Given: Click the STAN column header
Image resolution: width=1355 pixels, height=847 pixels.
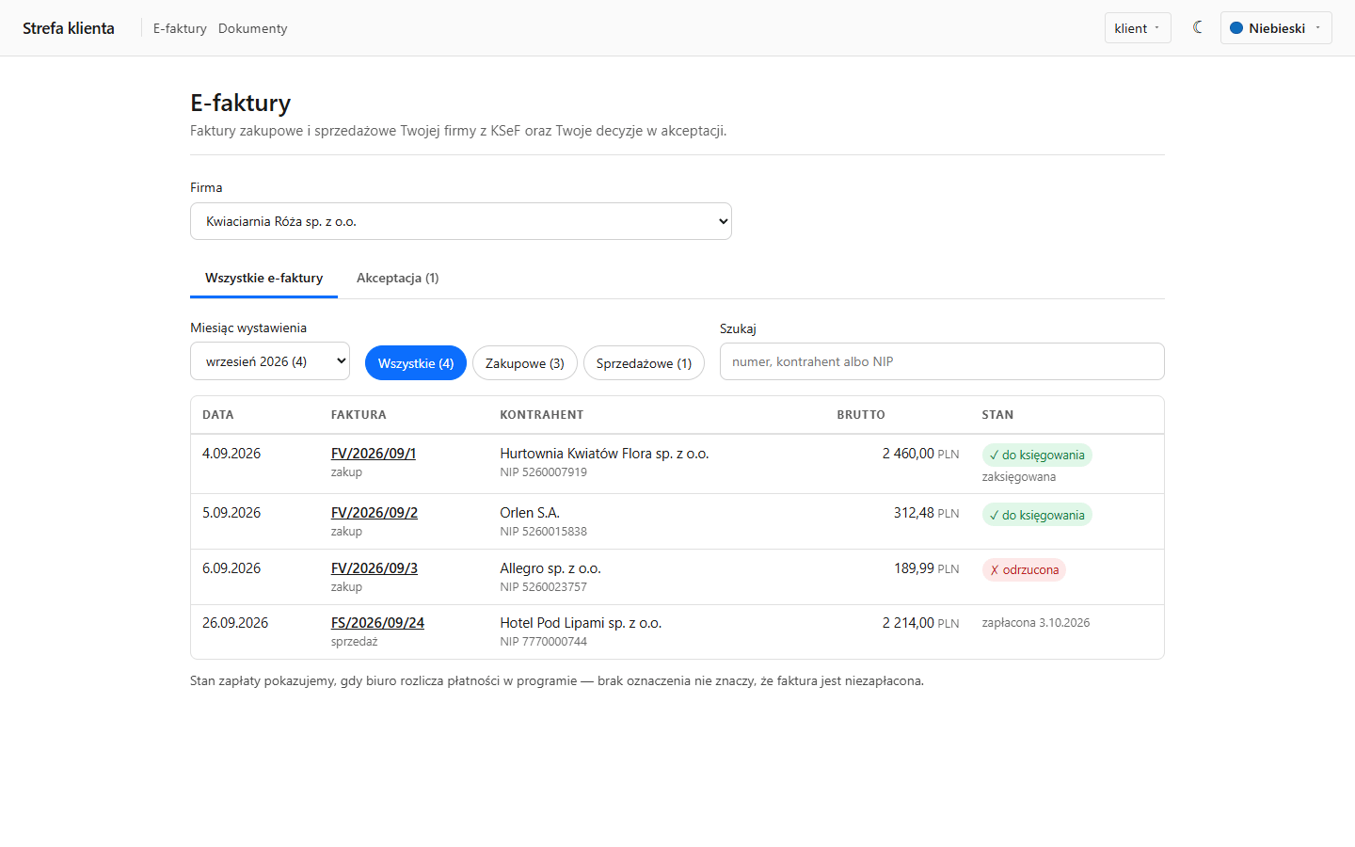Looking at the screenshot, I should [997, 415].
